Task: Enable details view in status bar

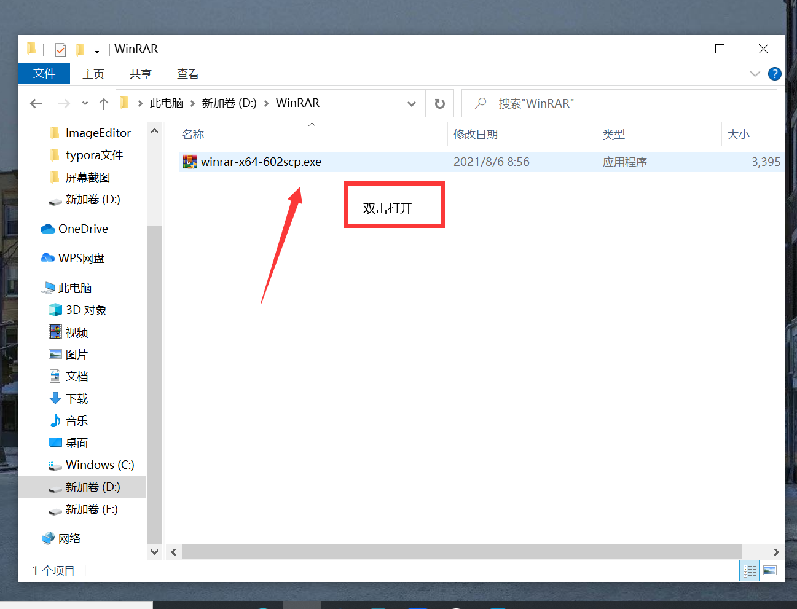Action: click(749, 570)
